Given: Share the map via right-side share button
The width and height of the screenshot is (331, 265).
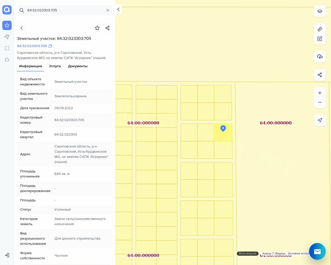Looking at the screenshot, I should [320, 75].
